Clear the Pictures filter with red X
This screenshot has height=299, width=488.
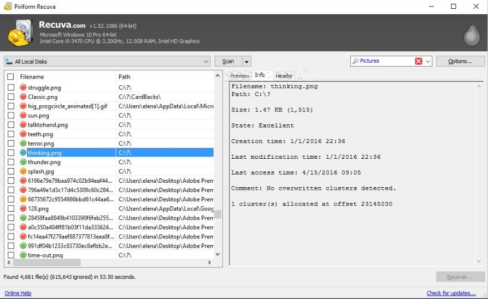click(x=419, y=61)
